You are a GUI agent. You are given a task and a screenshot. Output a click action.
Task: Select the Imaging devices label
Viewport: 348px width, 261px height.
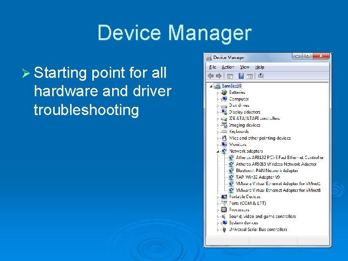[x=245, y=125]
